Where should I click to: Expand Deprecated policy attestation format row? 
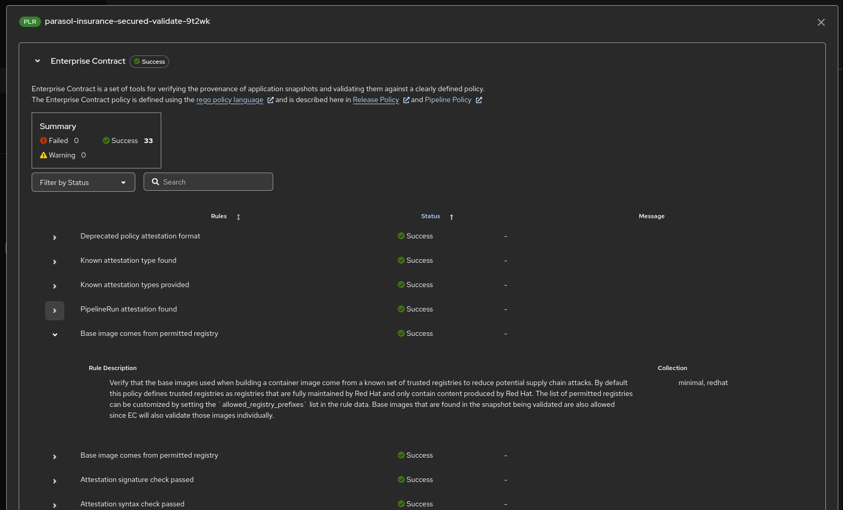click(x=54, y=237)
